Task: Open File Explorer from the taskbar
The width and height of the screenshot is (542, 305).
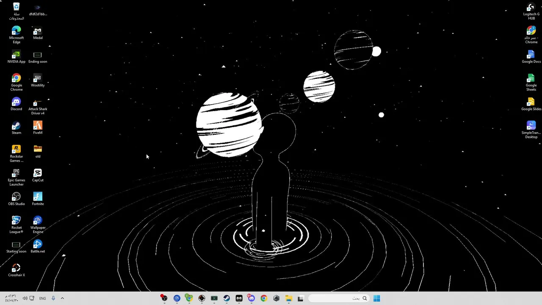Action: 288,298
